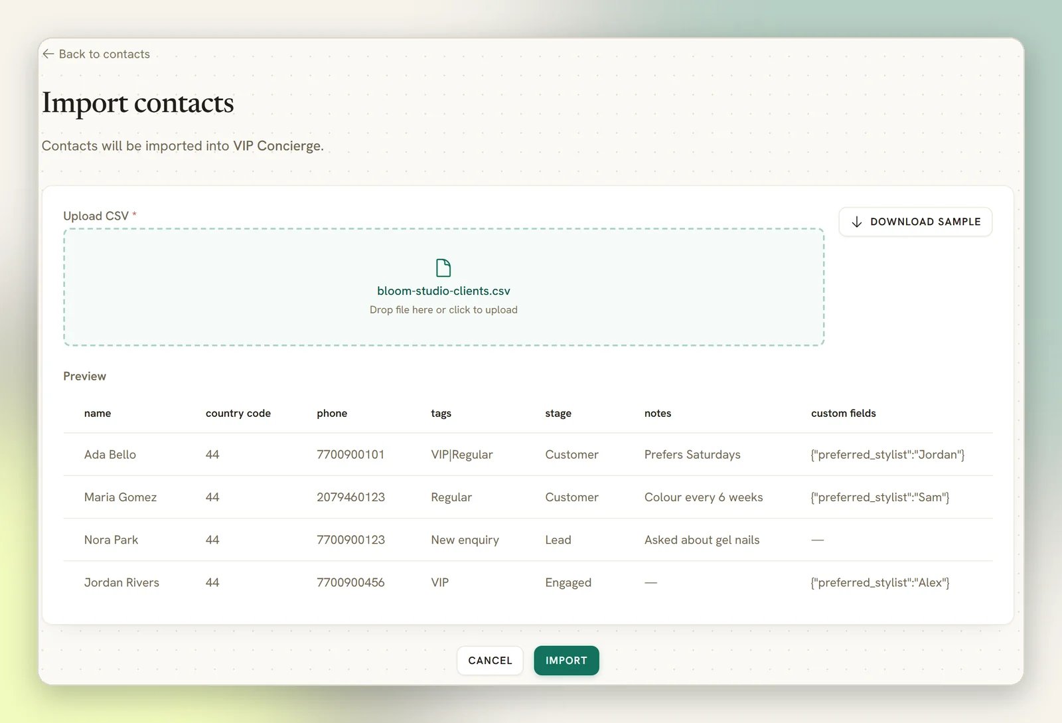Click Ada Bello's Customer stage cell
Image resolution: width=1062 pixels, height=723 pixels.
(571, 455)
